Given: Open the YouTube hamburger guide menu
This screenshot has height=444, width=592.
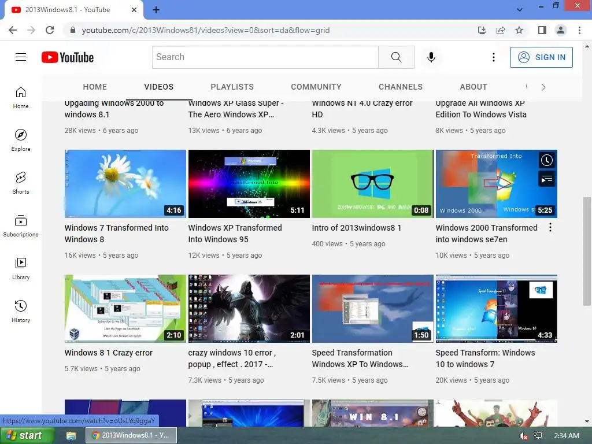Looking at the screenshot, I should click(21, 57).
